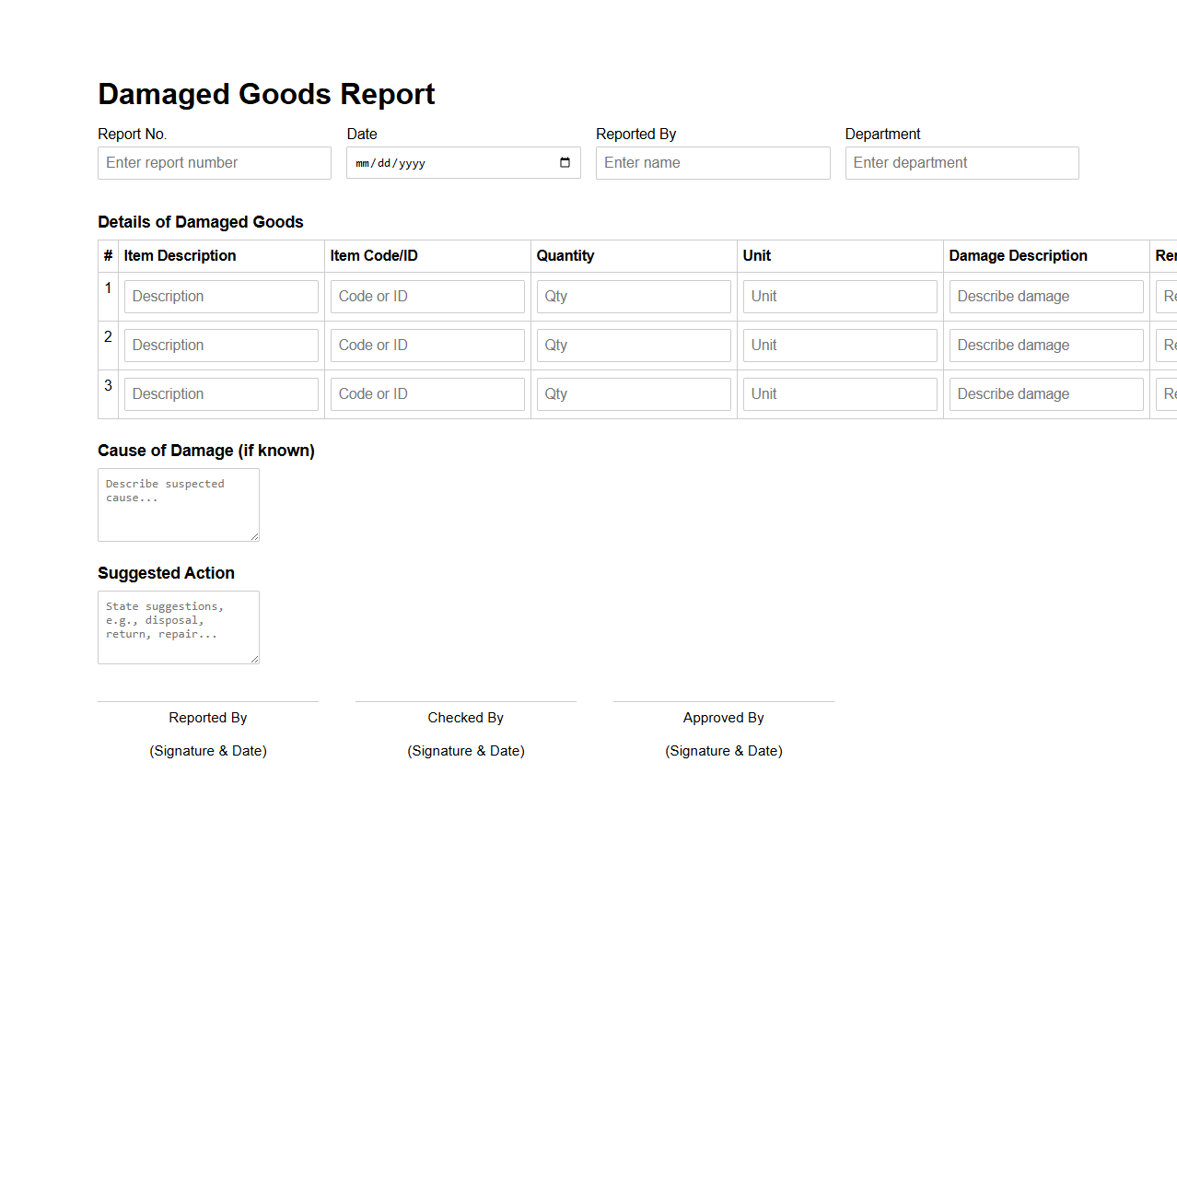Select the Qty field in row 1
The width and height of the screenshot is (1177, 1184).
[633, 296]
